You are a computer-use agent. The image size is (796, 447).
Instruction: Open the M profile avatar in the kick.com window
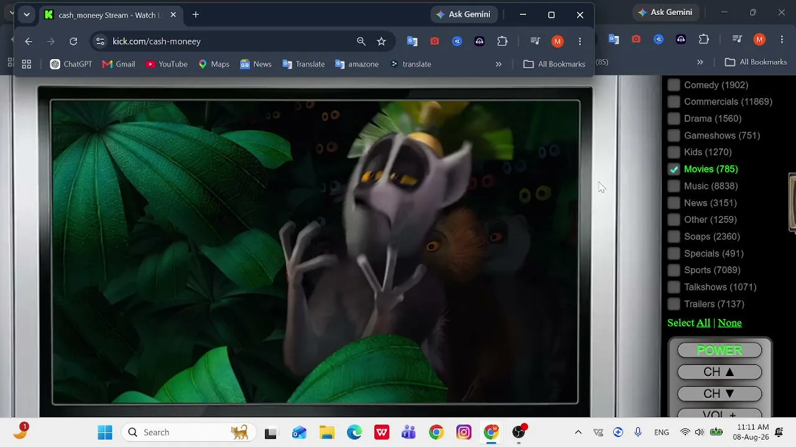click(557, 42)
